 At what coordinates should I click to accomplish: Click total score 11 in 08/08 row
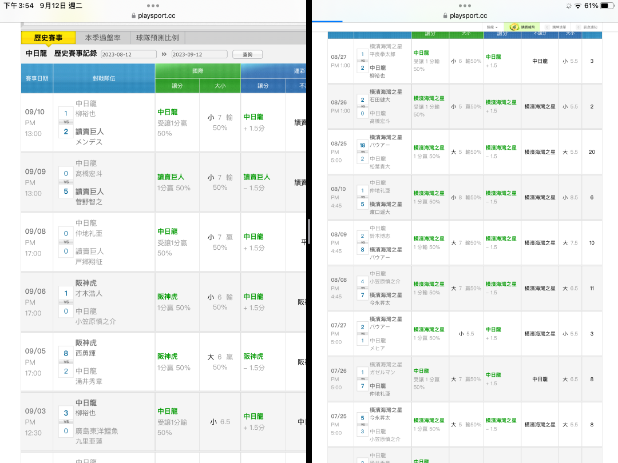tap(592, 288)
